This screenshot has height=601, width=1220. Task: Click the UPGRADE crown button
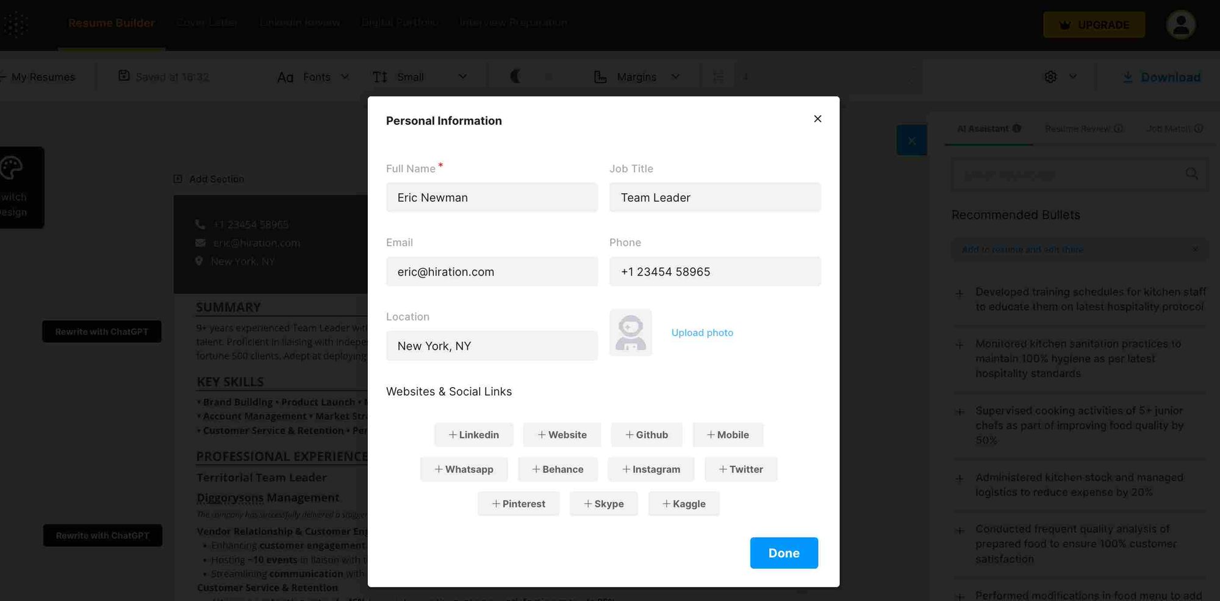(x=1094, y=25)
